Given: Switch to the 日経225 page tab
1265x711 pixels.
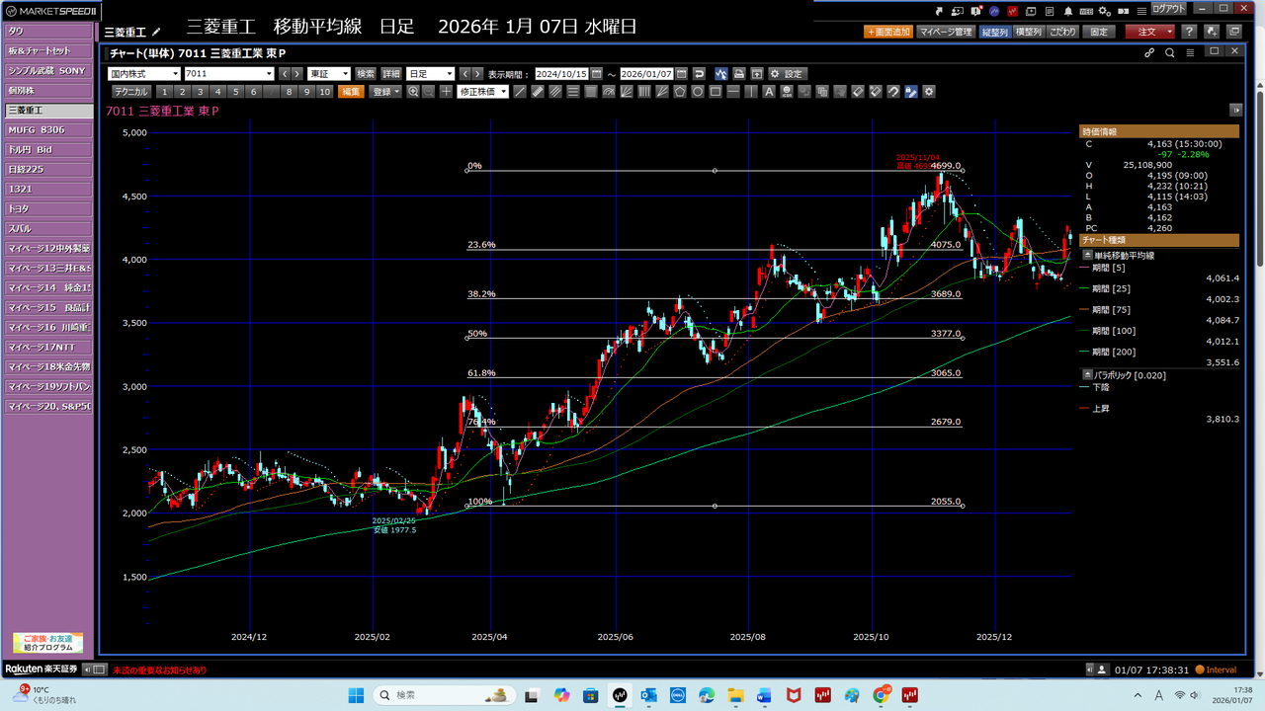Looking at the screenshot, I should point(47,169).
